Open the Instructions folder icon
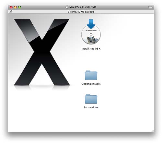This screenshot has height=143, width=162. [91, 99]
